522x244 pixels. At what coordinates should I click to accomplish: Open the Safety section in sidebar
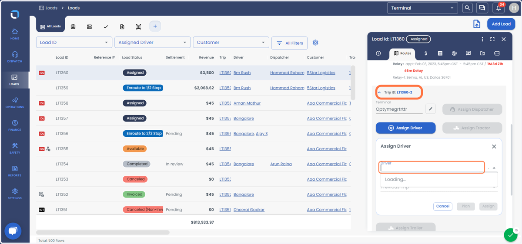point(15,148)
